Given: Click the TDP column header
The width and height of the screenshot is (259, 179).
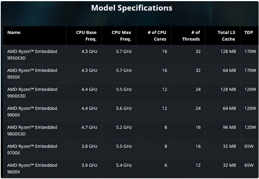Looking at the screenshot, I should coord(249,32).
